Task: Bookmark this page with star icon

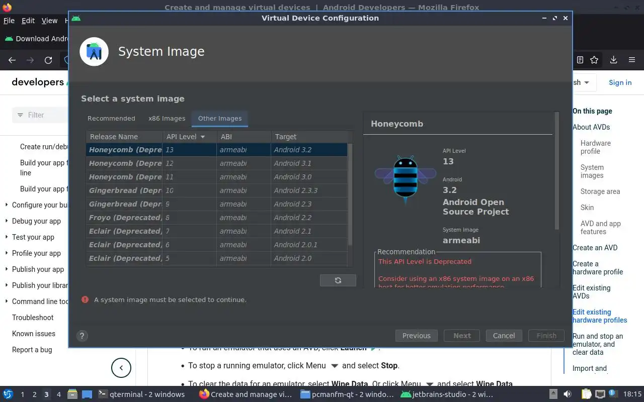Action: (x=594, y=60)
